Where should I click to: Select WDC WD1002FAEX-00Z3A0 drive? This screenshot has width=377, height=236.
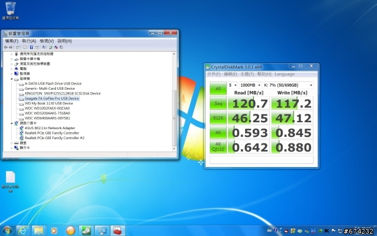47,108
